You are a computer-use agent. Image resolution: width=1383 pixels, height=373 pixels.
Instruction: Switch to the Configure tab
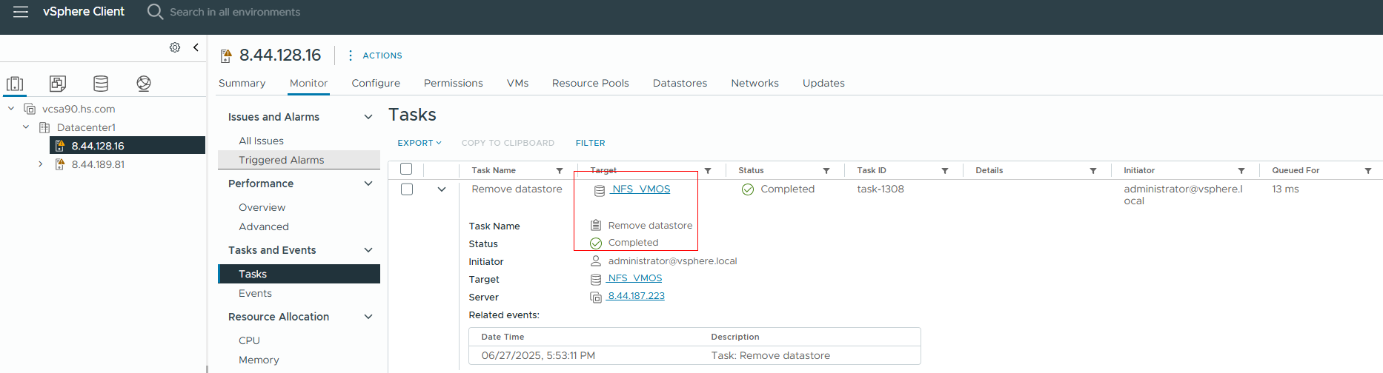tap(376, 83)
